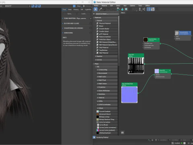The height and width of the screenshot is (145, 193).
Task: Disable the Tone Mapping checkbox
Action: pyautogui.click(x=90, y=19)
